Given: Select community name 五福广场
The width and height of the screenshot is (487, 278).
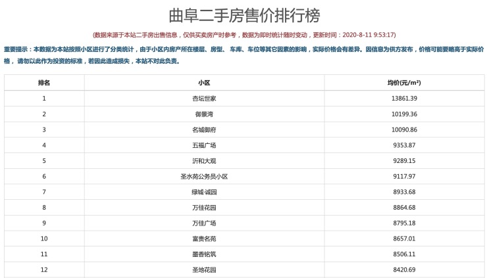Looking at the screenshot, I should (204, 145).
